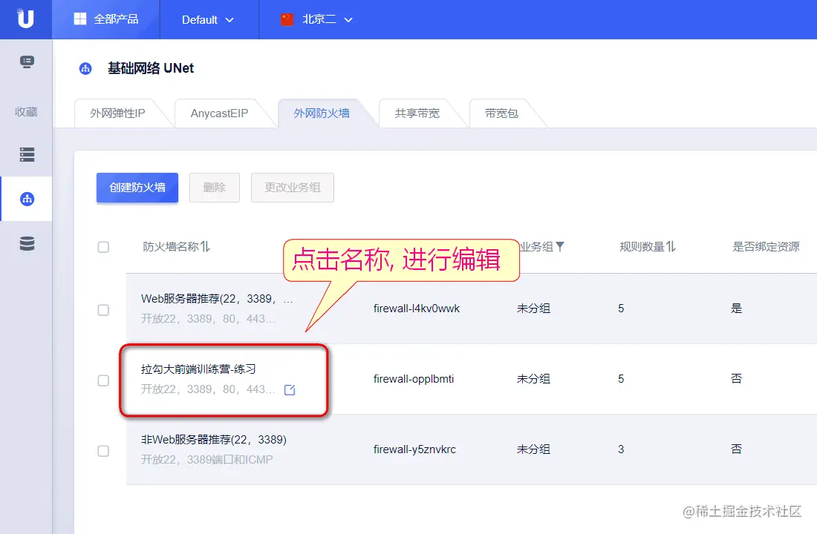The image size is (817, 534).
Task: Switch to the 外网弹性IP tab
Action: coord(118,113)
